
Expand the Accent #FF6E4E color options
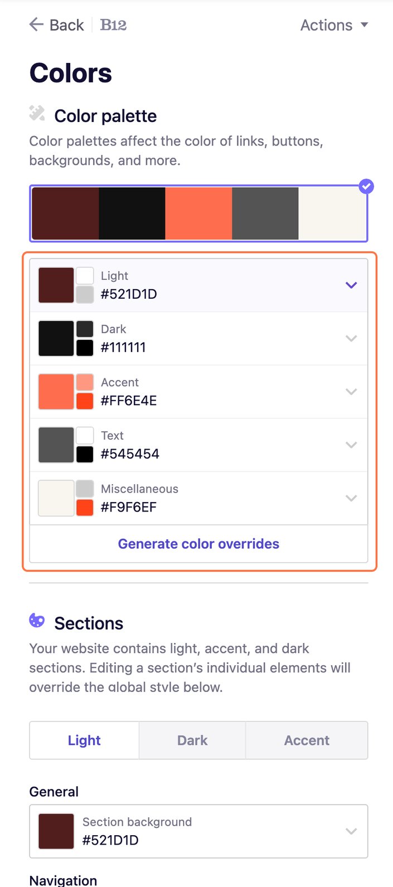tap(351, 391)
